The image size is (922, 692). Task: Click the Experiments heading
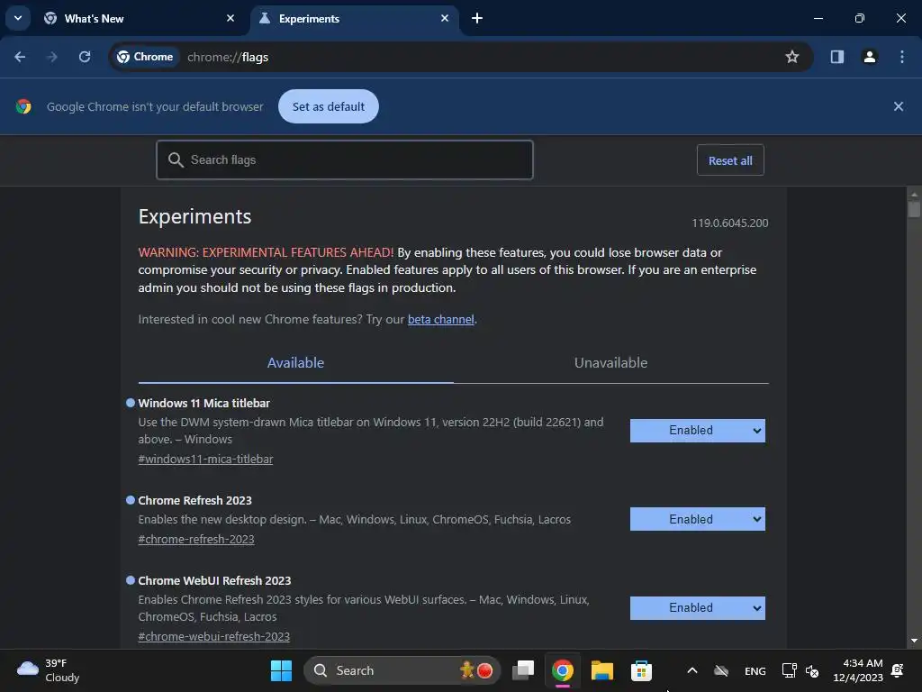pos(194,216)
